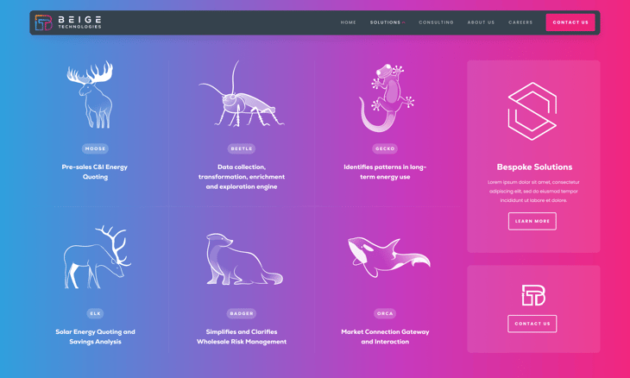630x378 pixels.
Task: Click the Orca whale illustration
Action: click(x=389, y=257)
